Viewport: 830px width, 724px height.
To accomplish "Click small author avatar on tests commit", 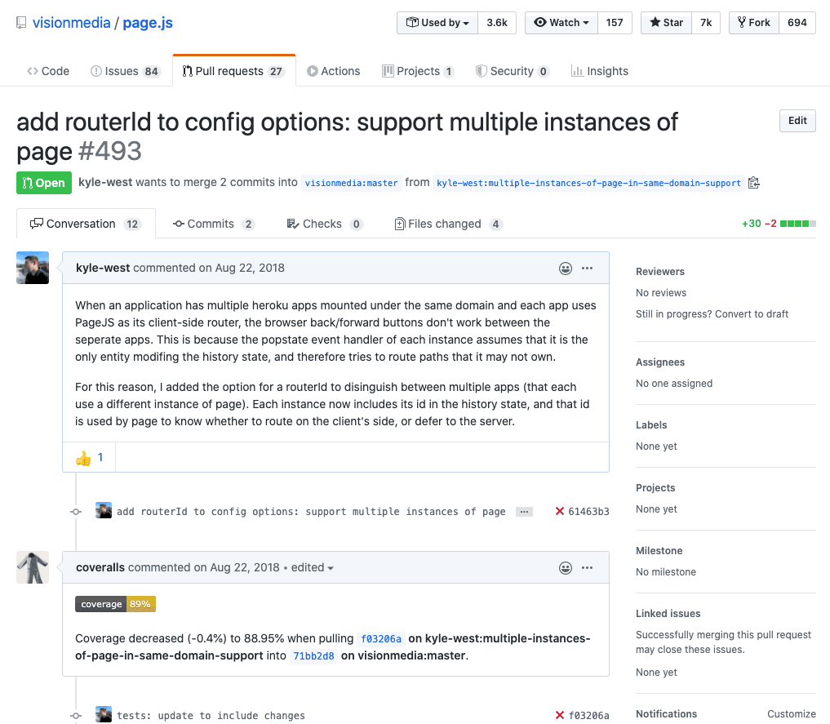I will click(x=103, y=714).
